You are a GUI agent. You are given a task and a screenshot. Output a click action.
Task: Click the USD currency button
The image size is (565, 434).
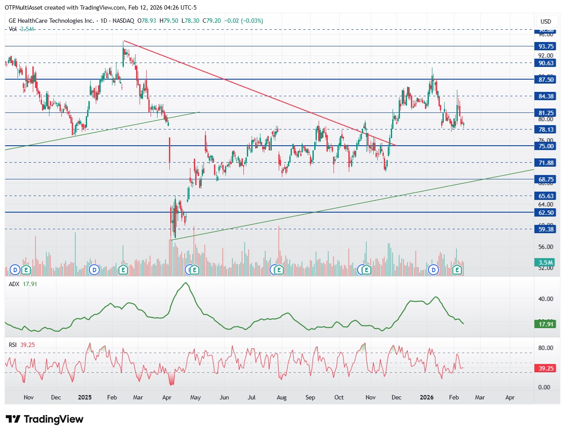point(546,21)
